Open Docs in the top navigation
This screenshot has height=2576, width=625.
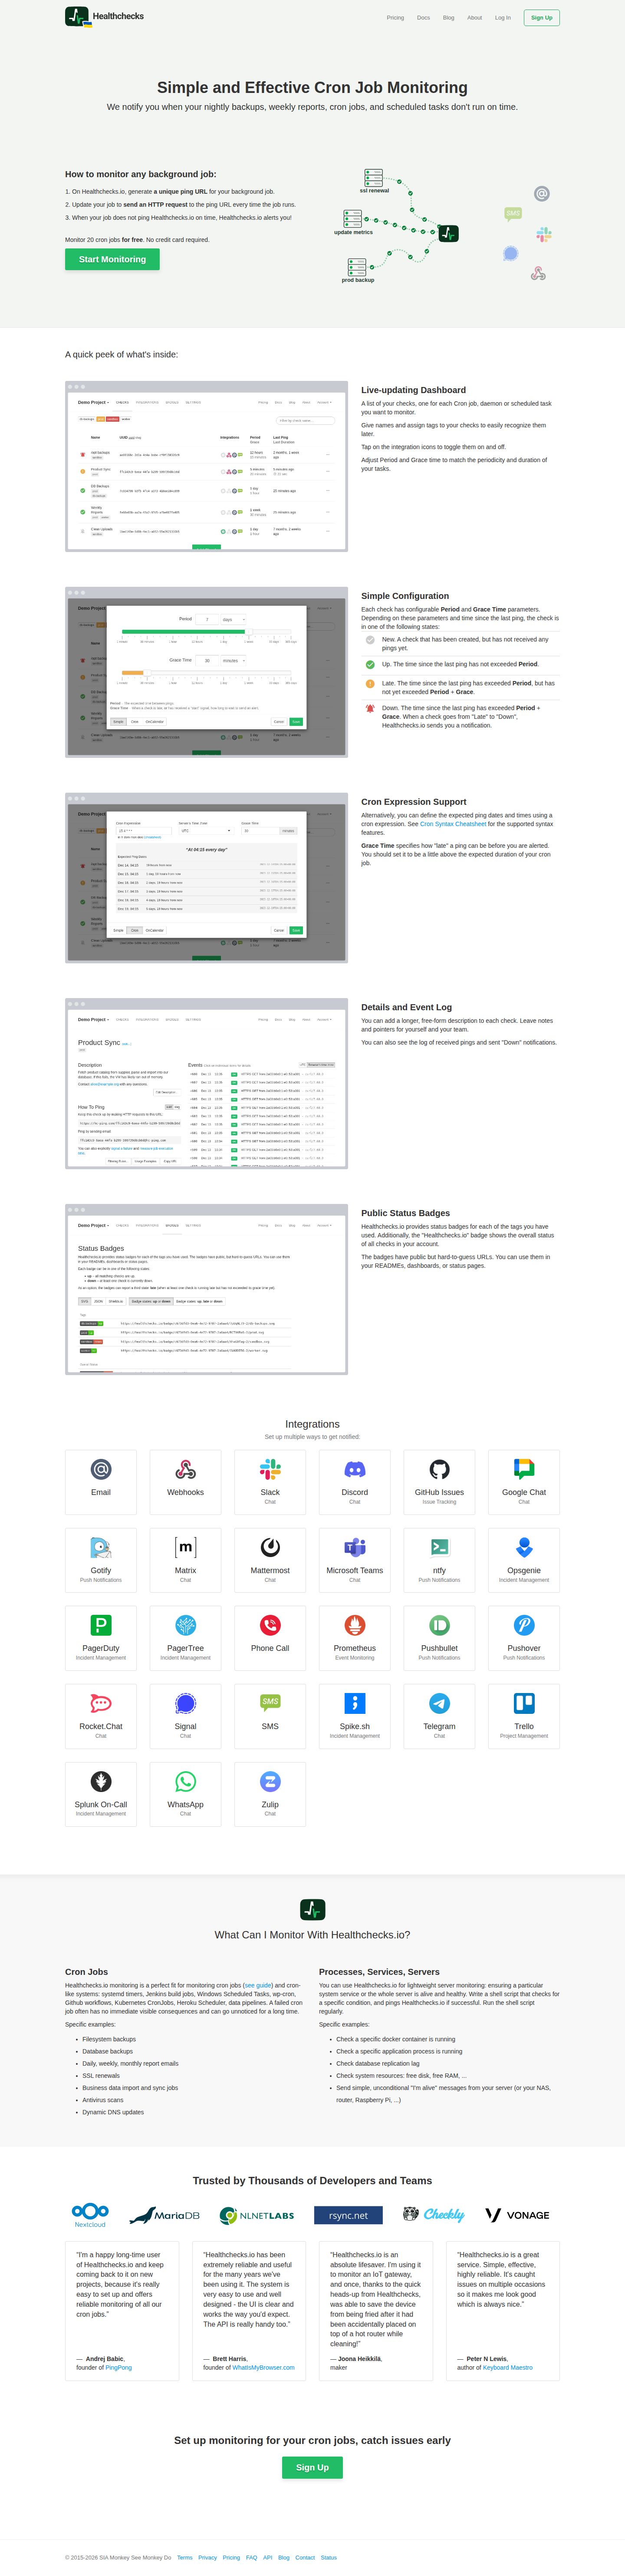[x=423, y=17]
